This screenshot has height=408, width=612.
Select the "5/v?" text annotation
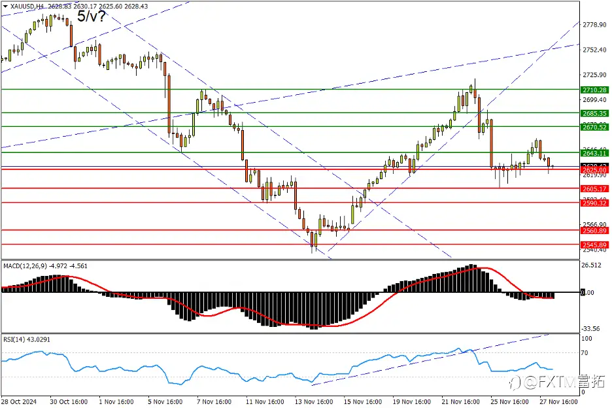click(x=92, y=16)
